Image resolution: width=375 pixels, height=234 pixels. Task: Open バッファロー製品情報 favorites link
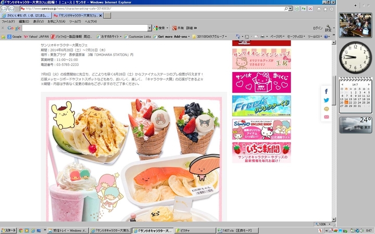pos(71,37)
